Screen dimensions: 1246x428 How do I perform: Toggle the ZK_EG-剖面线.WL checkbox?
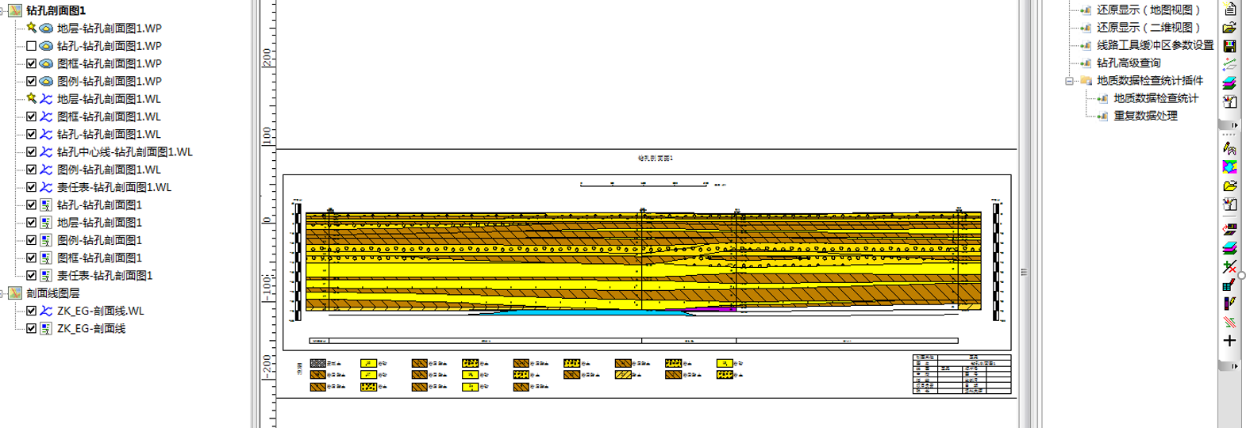pyautogui.click(x=32, y=311)
